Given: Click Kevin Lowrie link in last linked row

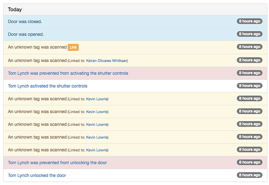Looking at the screenshot, I should coord(97,150).
